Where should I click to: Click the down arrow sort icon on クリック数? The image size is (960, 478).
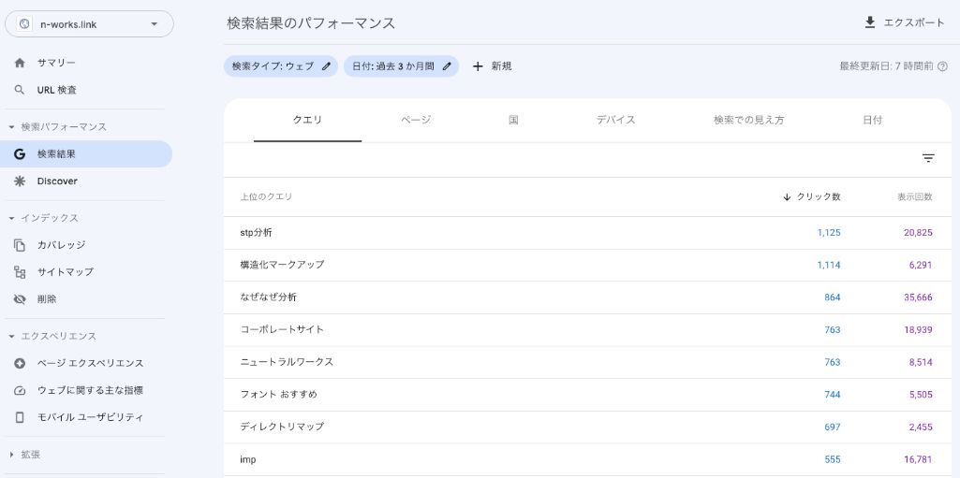click(x=788, y=196)
